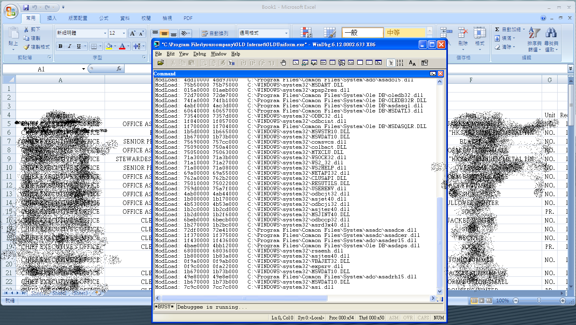The image size is (576, 325).
Task: Close the WinDbg Command pane
Action: pyautogui.click(x=440, y=74)
